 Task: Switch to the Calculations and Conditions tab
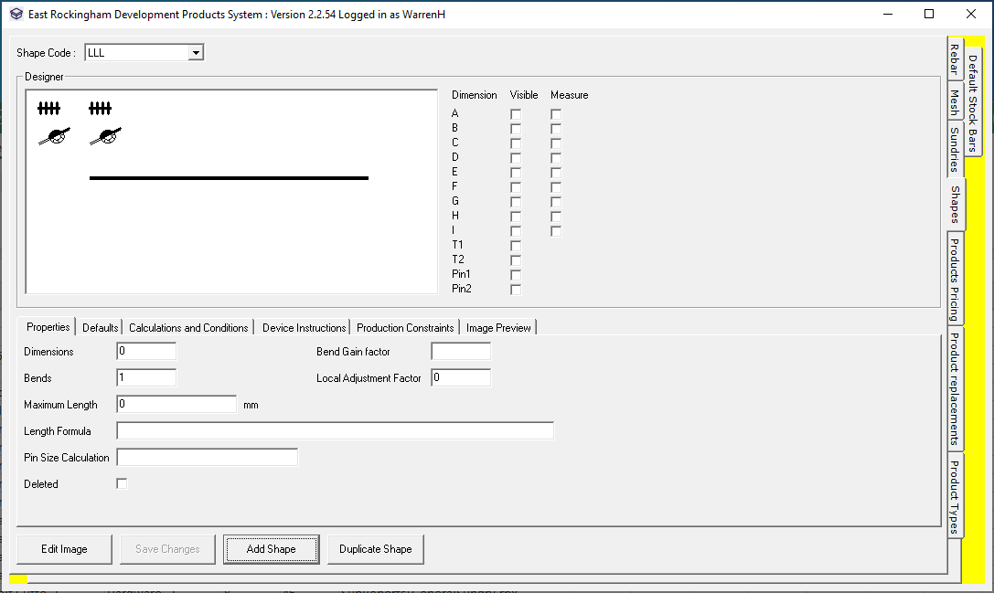[x=188, y=328]
